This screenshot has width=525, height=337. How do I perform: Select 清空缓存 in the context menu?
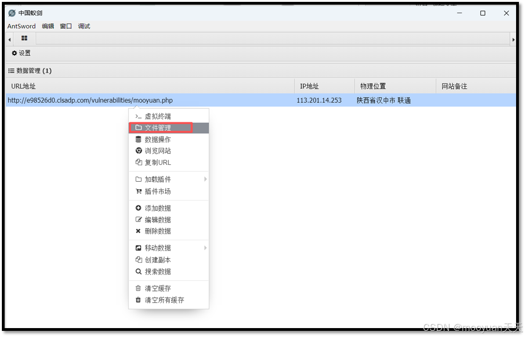click(x=169, y=288)
